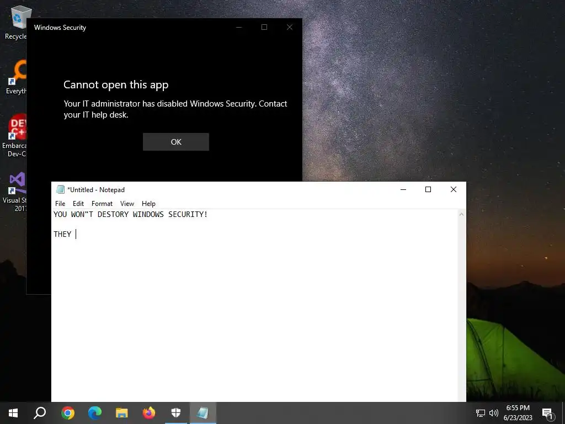Minimize the Notepad window
565x424 pixels.
click(403, 190)
